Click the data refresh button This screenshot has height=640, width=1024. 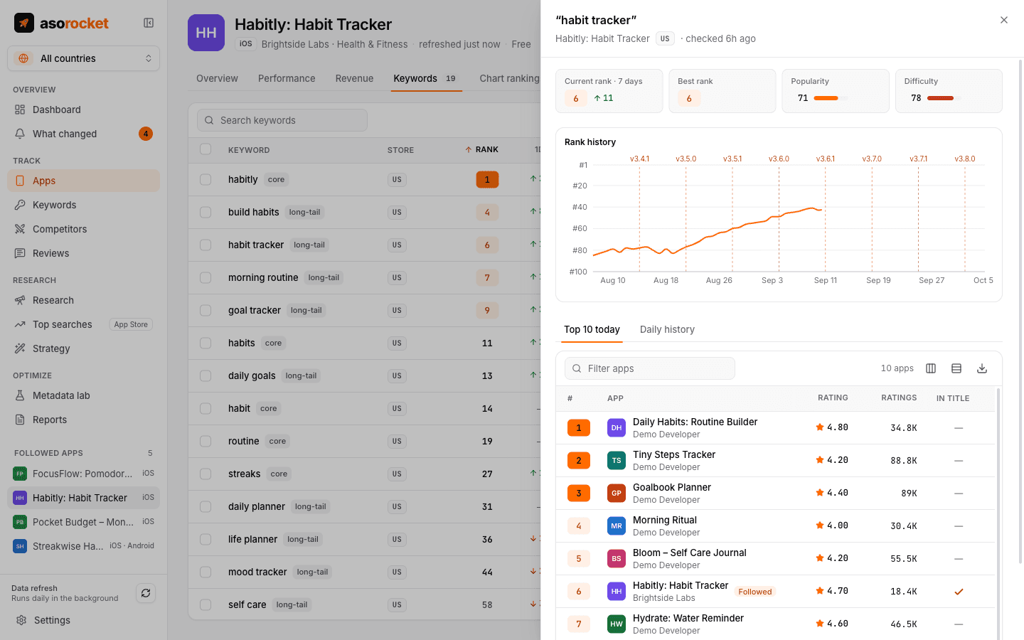point(146,593)
